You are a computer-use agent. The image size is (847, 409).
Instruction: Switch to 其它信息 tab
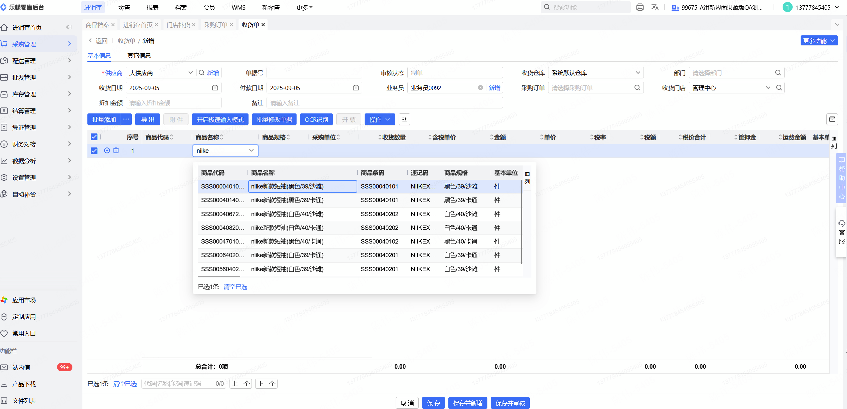click(x=139, y=55)
